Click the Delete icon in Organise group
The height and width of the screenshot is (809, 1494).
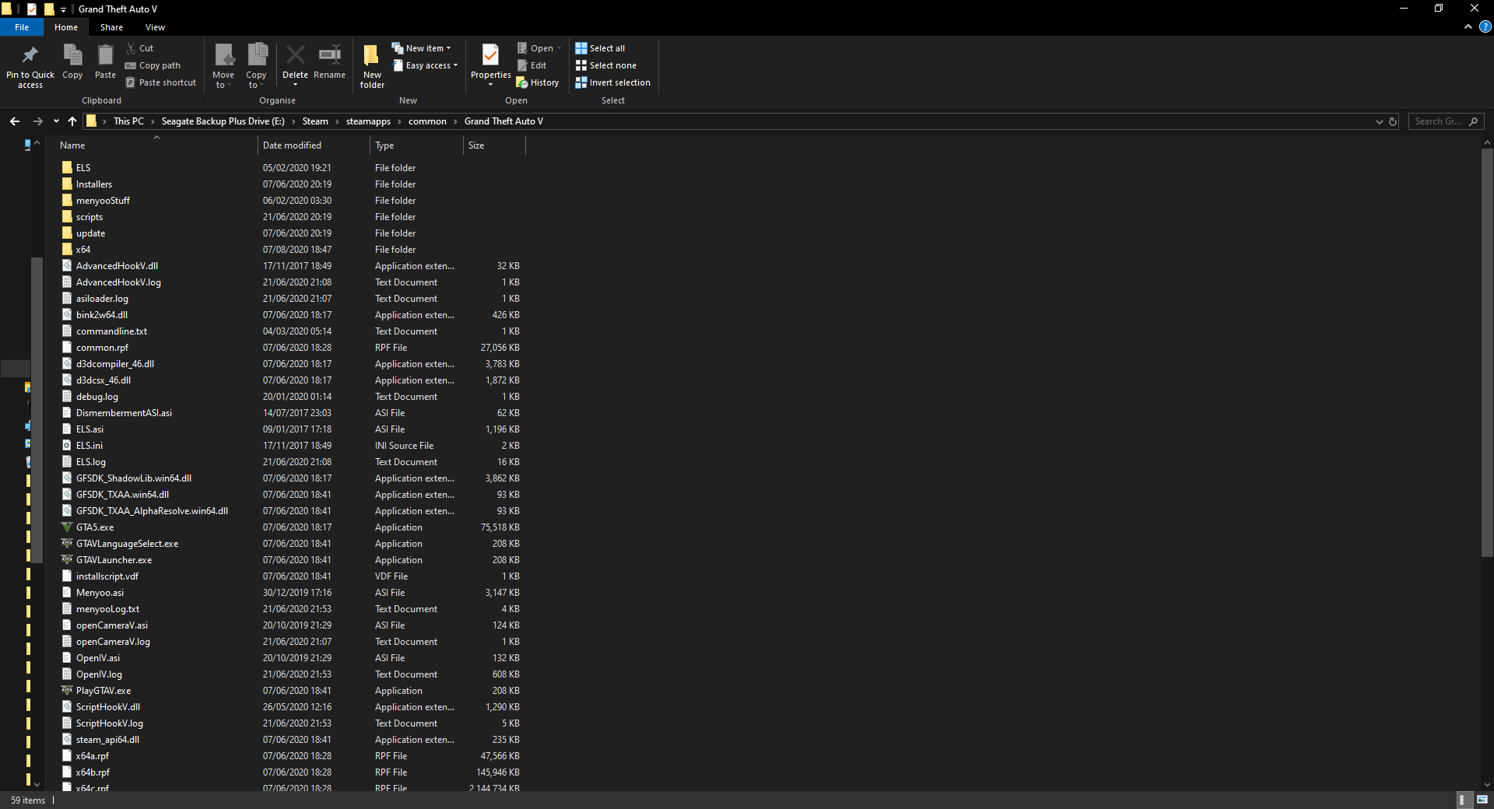coord(295,56)
